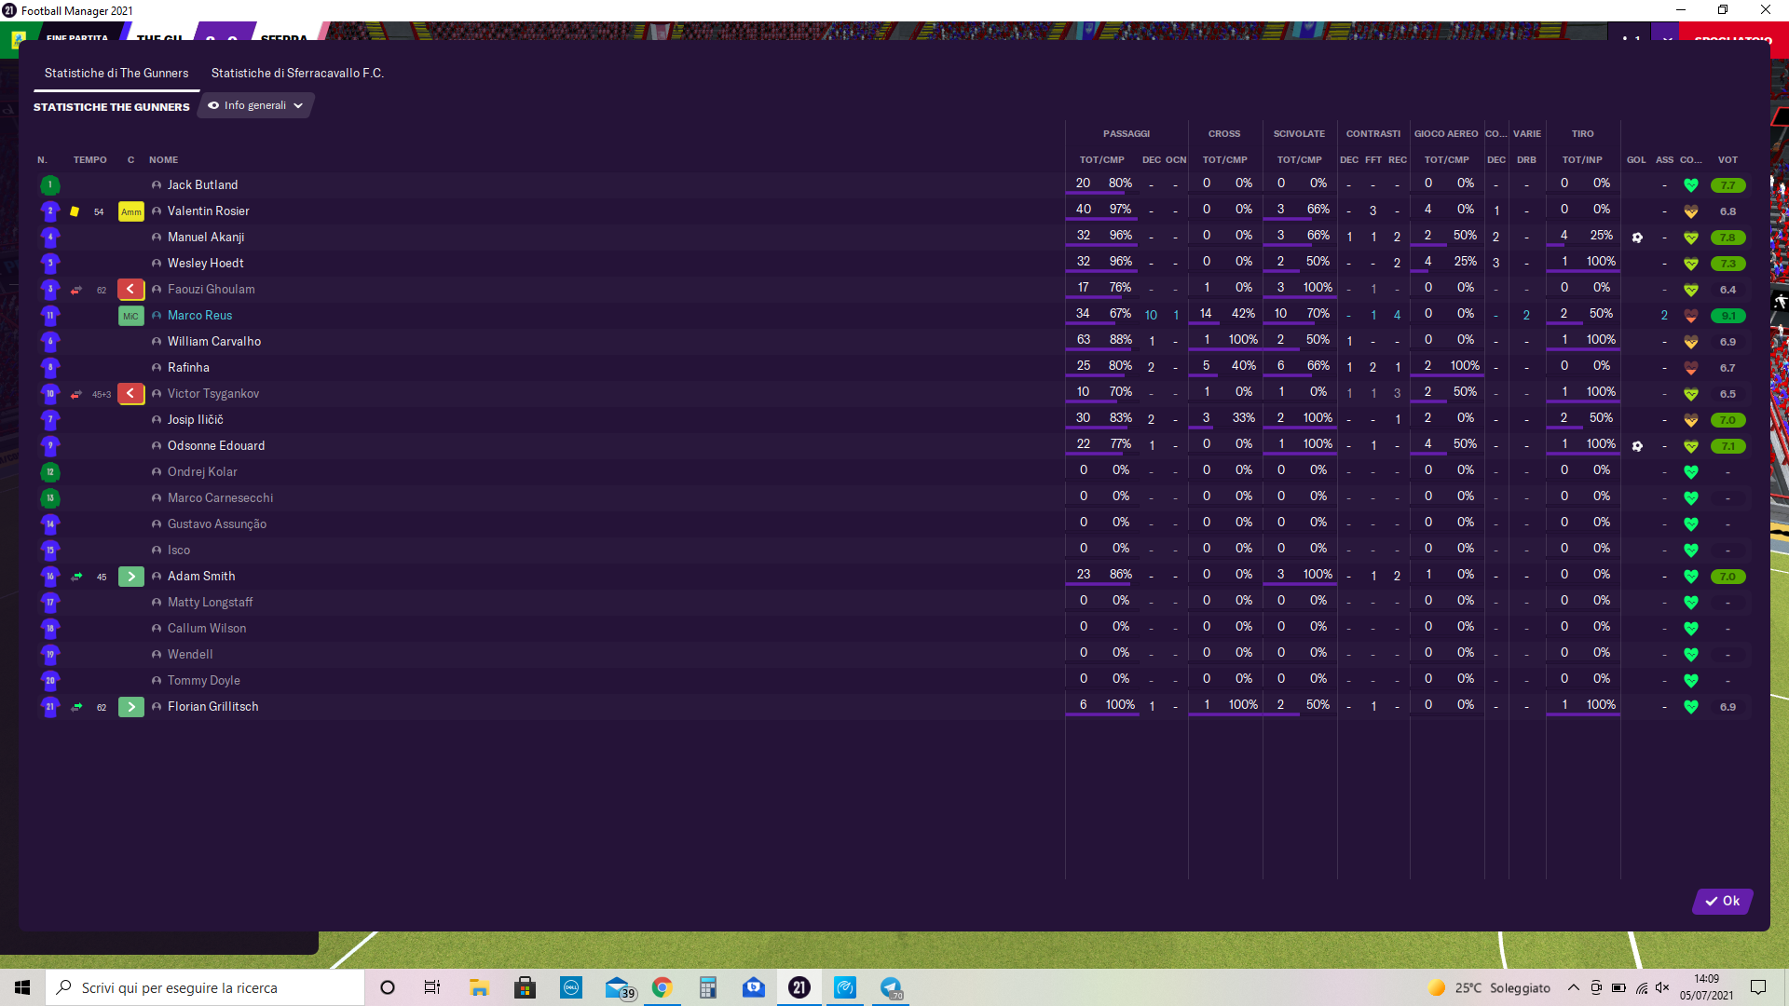1789x1006 pixels.
Task: Sort by passaggi TOT/CMP column header
Action: tap(1101, 160)
